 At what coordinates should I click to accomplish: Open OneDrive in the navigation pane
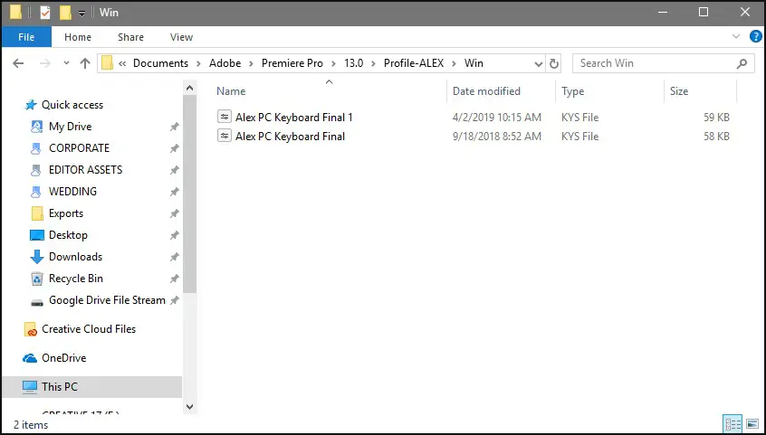pyautogui.click(x=63, y=358)
